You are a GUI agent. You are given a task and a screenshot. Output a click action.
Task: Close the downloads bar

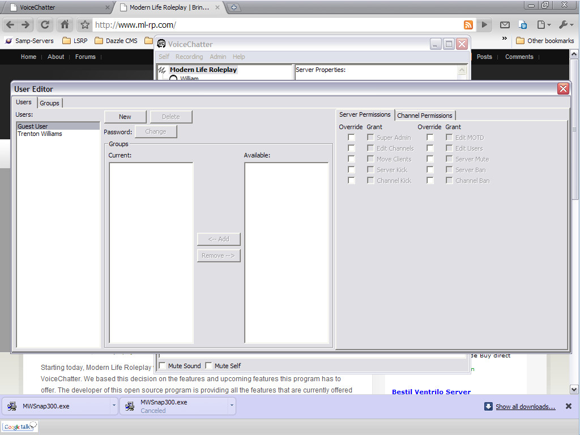point(569,406)
